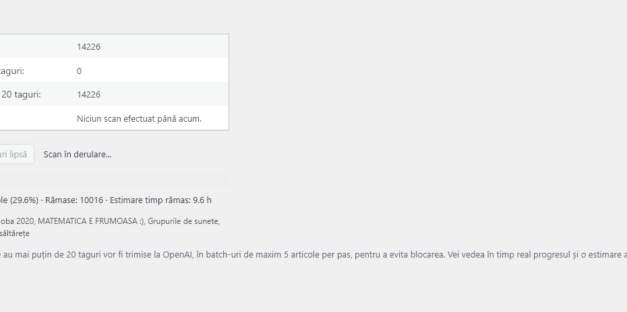Click the disabled "lipsă" scan button
This screenshot has height=312, width=627.
click(x=15, y=154)
